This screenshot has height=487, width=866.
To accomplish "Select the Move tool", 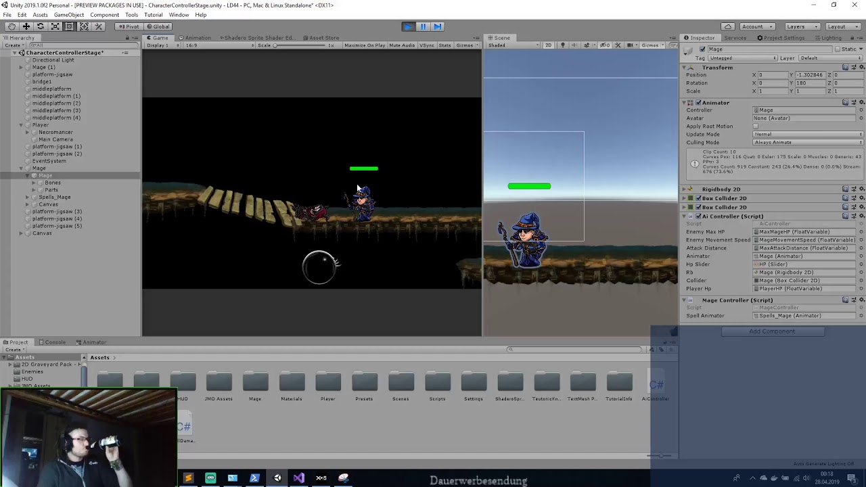I will pyautogui.click(x=26, y=26).
